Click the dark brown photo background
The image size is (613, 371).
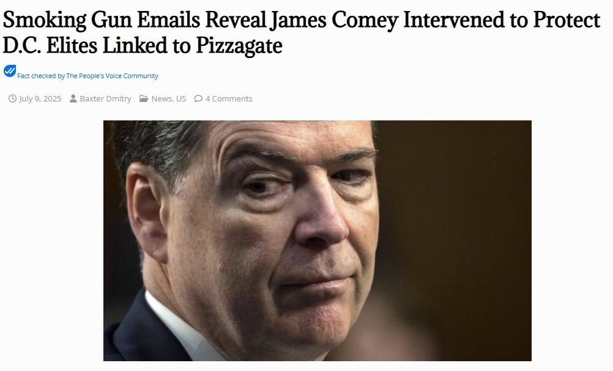point(461,215)
